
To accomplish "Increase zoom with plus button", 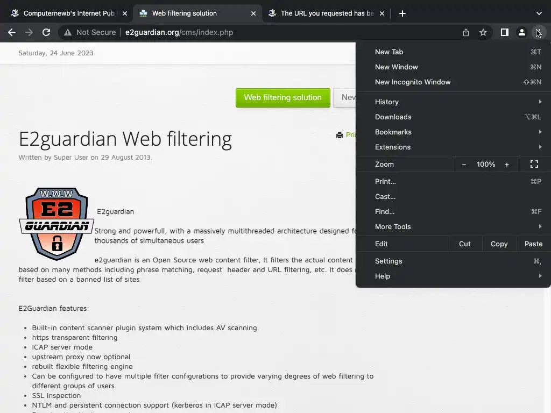I will [507, 165].
